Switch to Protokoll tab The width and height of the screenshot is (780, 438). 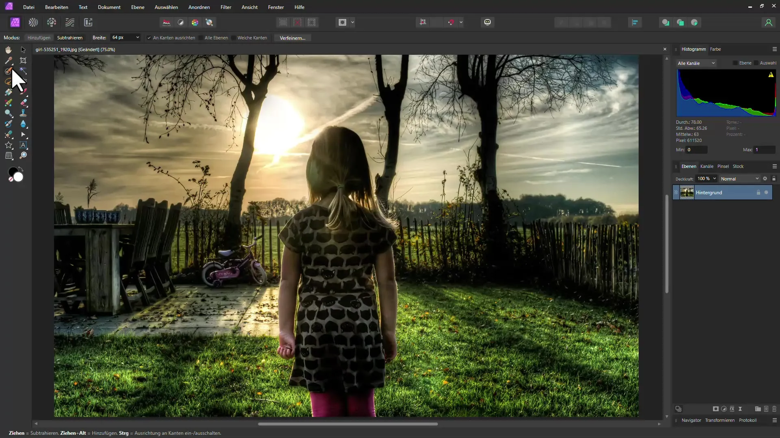pos(747,420)
